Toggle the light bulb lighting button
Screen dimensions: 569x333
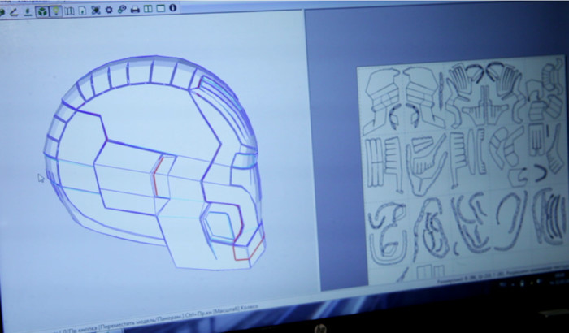[55, 11]
